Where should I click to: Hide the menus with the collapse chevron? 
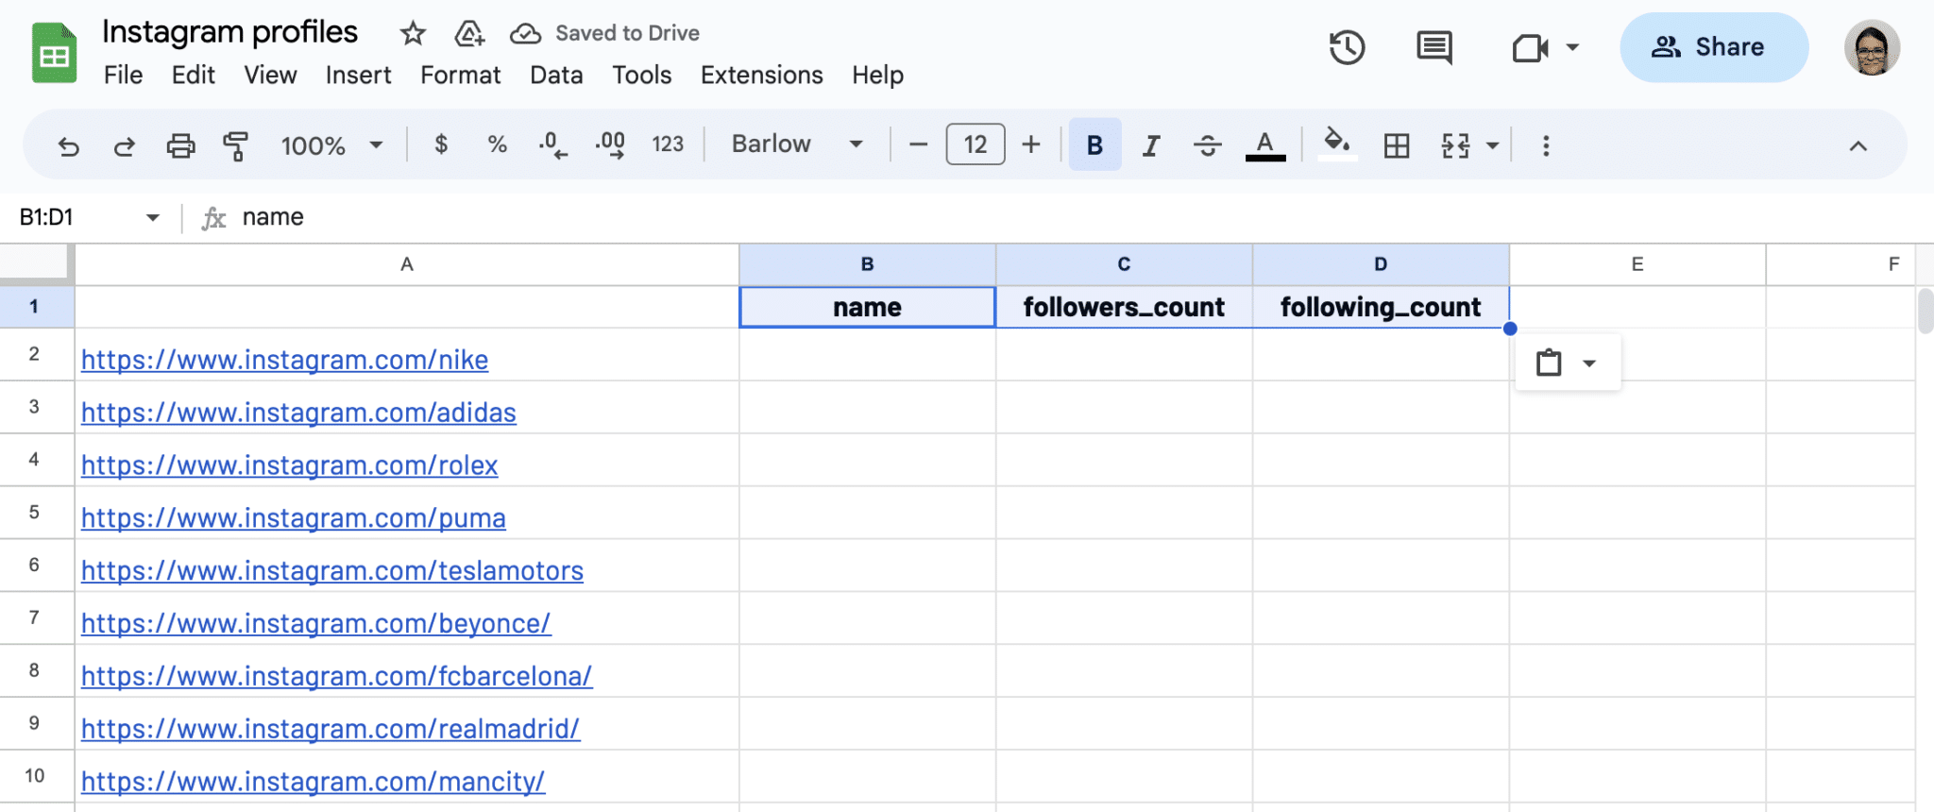tap(1858, 145)
